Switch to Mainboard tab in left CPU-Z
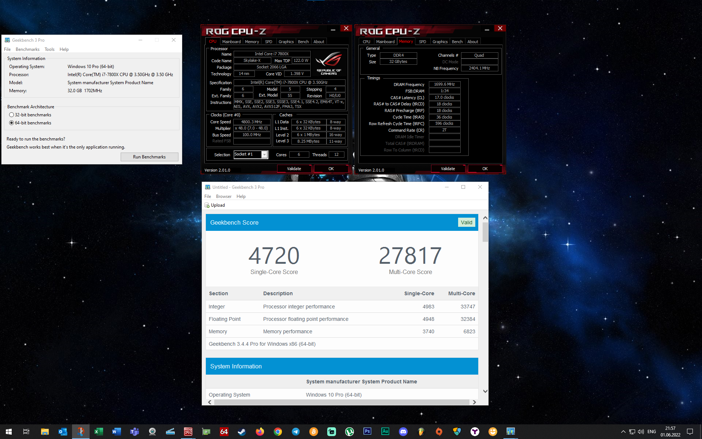Screen dimensions: 702x439 pyautogui.click(x=231, y=42)
